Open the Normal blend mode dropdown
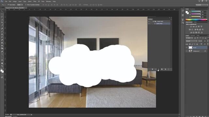Image resolution: width=209 pixels, height=117 pixels. (x=192, y=41)
